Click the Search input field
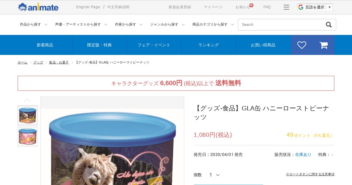Image resolution: width=352 pixels, height=185 pixels. 282,25
